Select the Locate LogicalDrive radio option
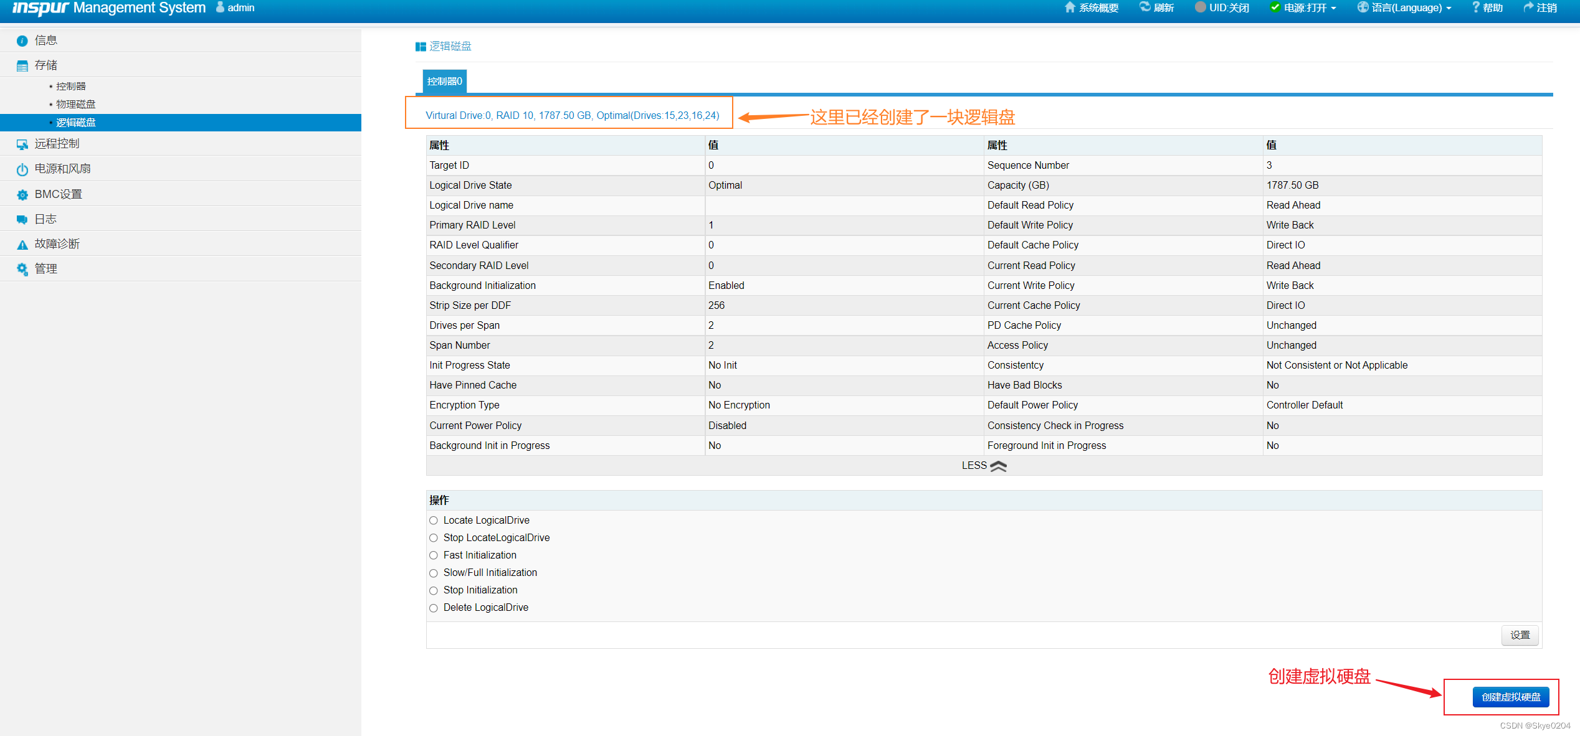Screen dimensions: 1580x736 pyautogui.click(x=434, y=521)
